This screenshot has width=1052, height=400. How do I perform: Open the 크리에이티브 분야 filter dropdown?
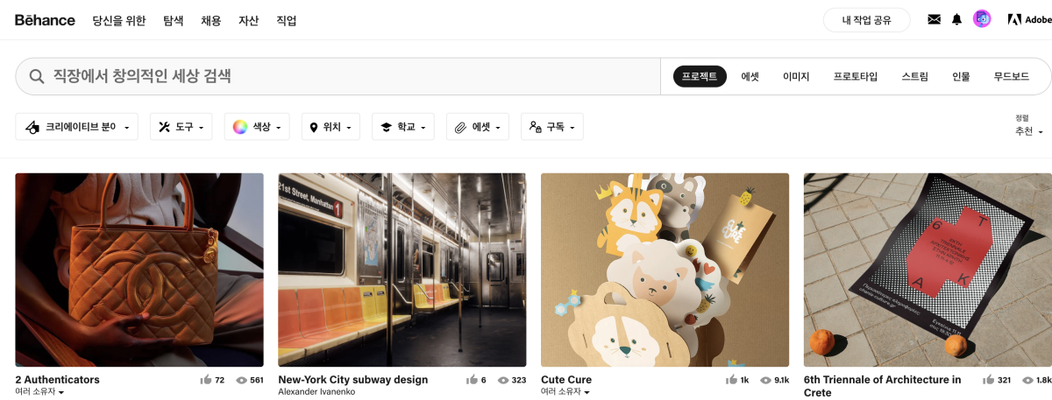(77, 127)
